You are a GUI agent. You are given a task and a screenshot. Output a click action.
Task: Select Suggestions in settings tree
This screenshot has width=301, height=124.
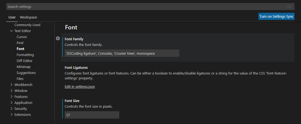[26, 73]
